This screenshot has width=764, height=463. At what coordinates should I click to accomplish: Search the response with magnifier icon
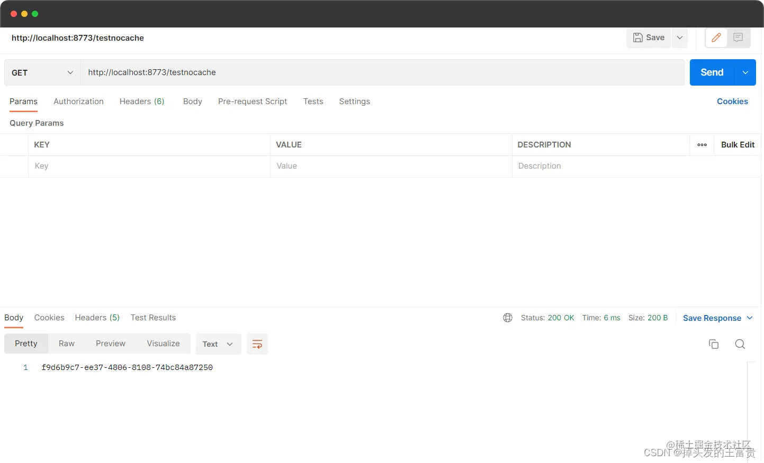tap(740, 344)
